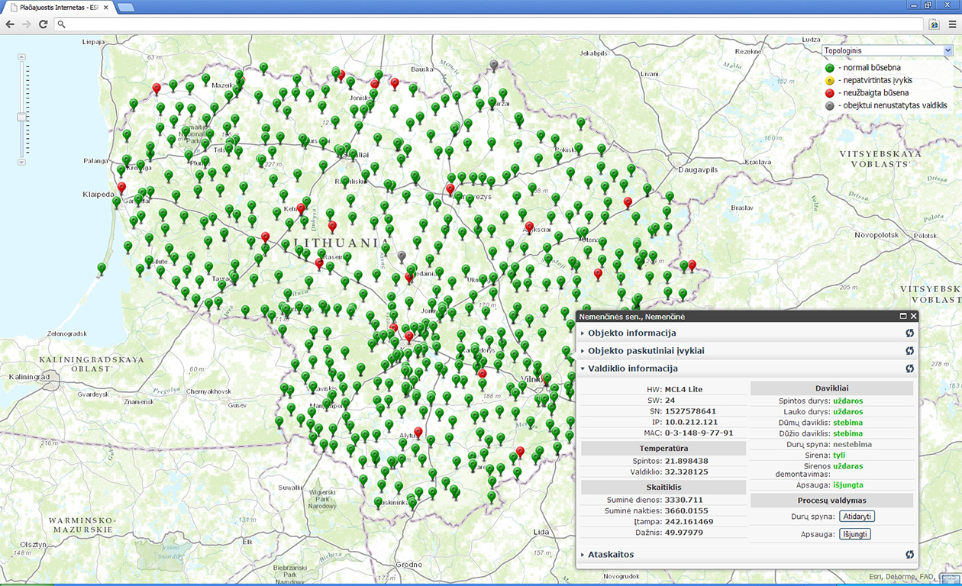Screen dimensions: 962x586
Task: Go back with the browser arrow
Action: tap(10, 24)
